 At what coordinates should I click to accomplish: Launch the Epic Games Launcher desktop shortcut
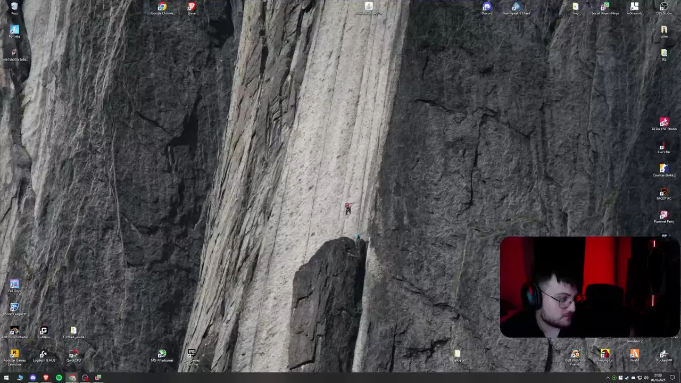point(192,357)
